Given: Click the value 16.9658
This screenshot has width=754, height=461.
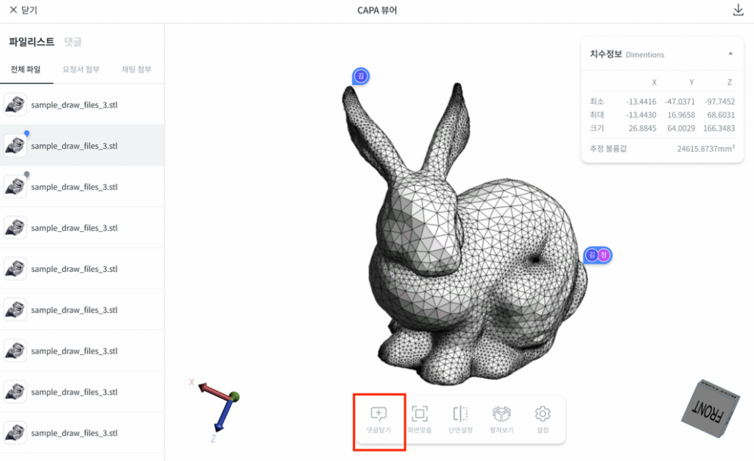Looking at the screenshot, I should pos(681,115).
